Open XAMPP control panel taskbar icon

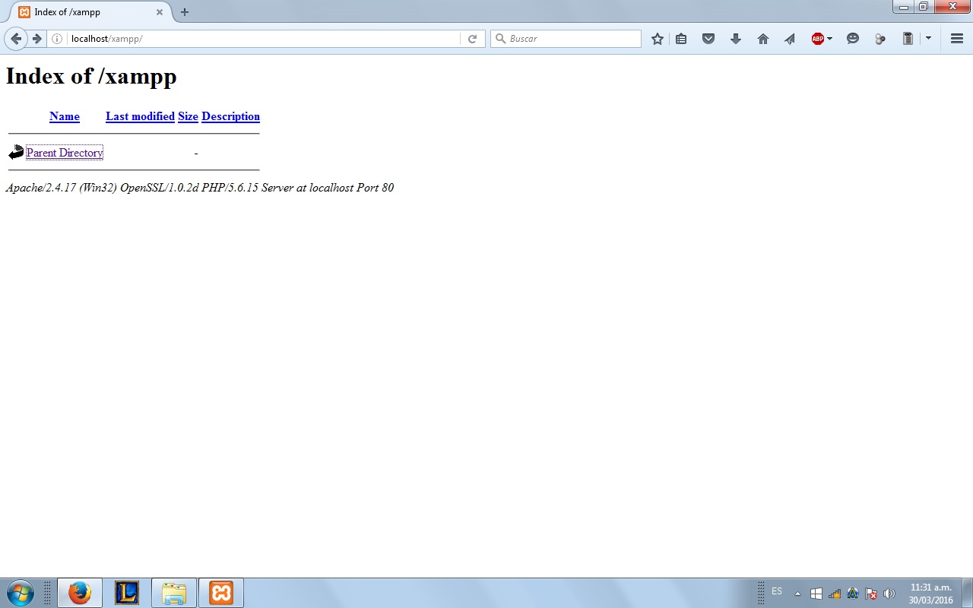[x=221, y=593]
